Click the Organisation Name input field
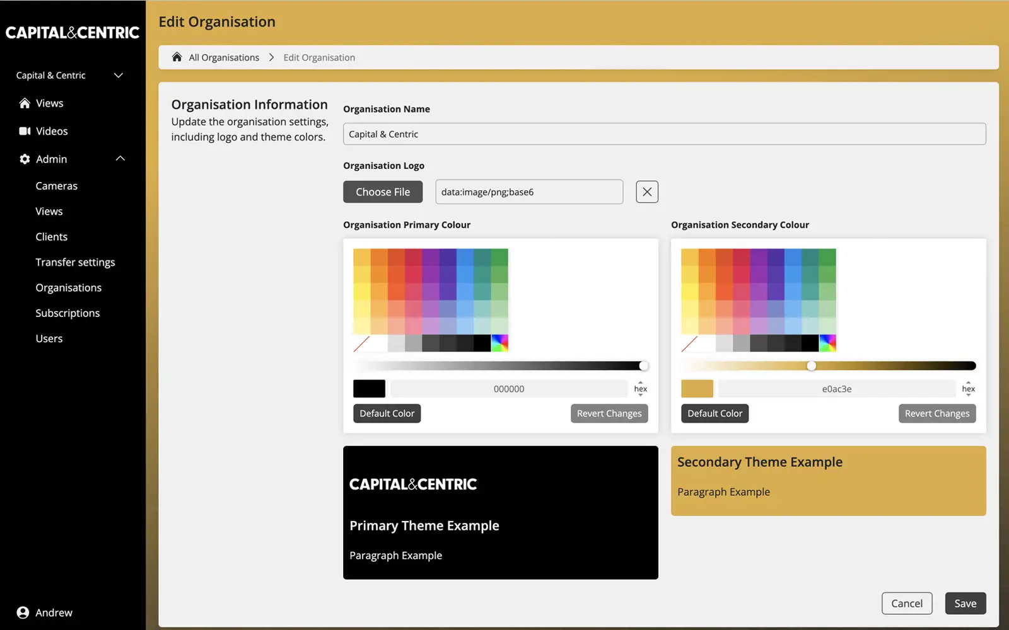 click(664, 134)
